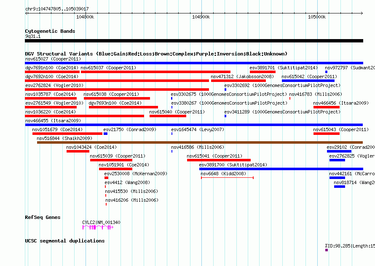Click nsv615040 (Cooper2011) red bar
The height and width of the screenshot is (266, 375).
click(x=168, y=116)
